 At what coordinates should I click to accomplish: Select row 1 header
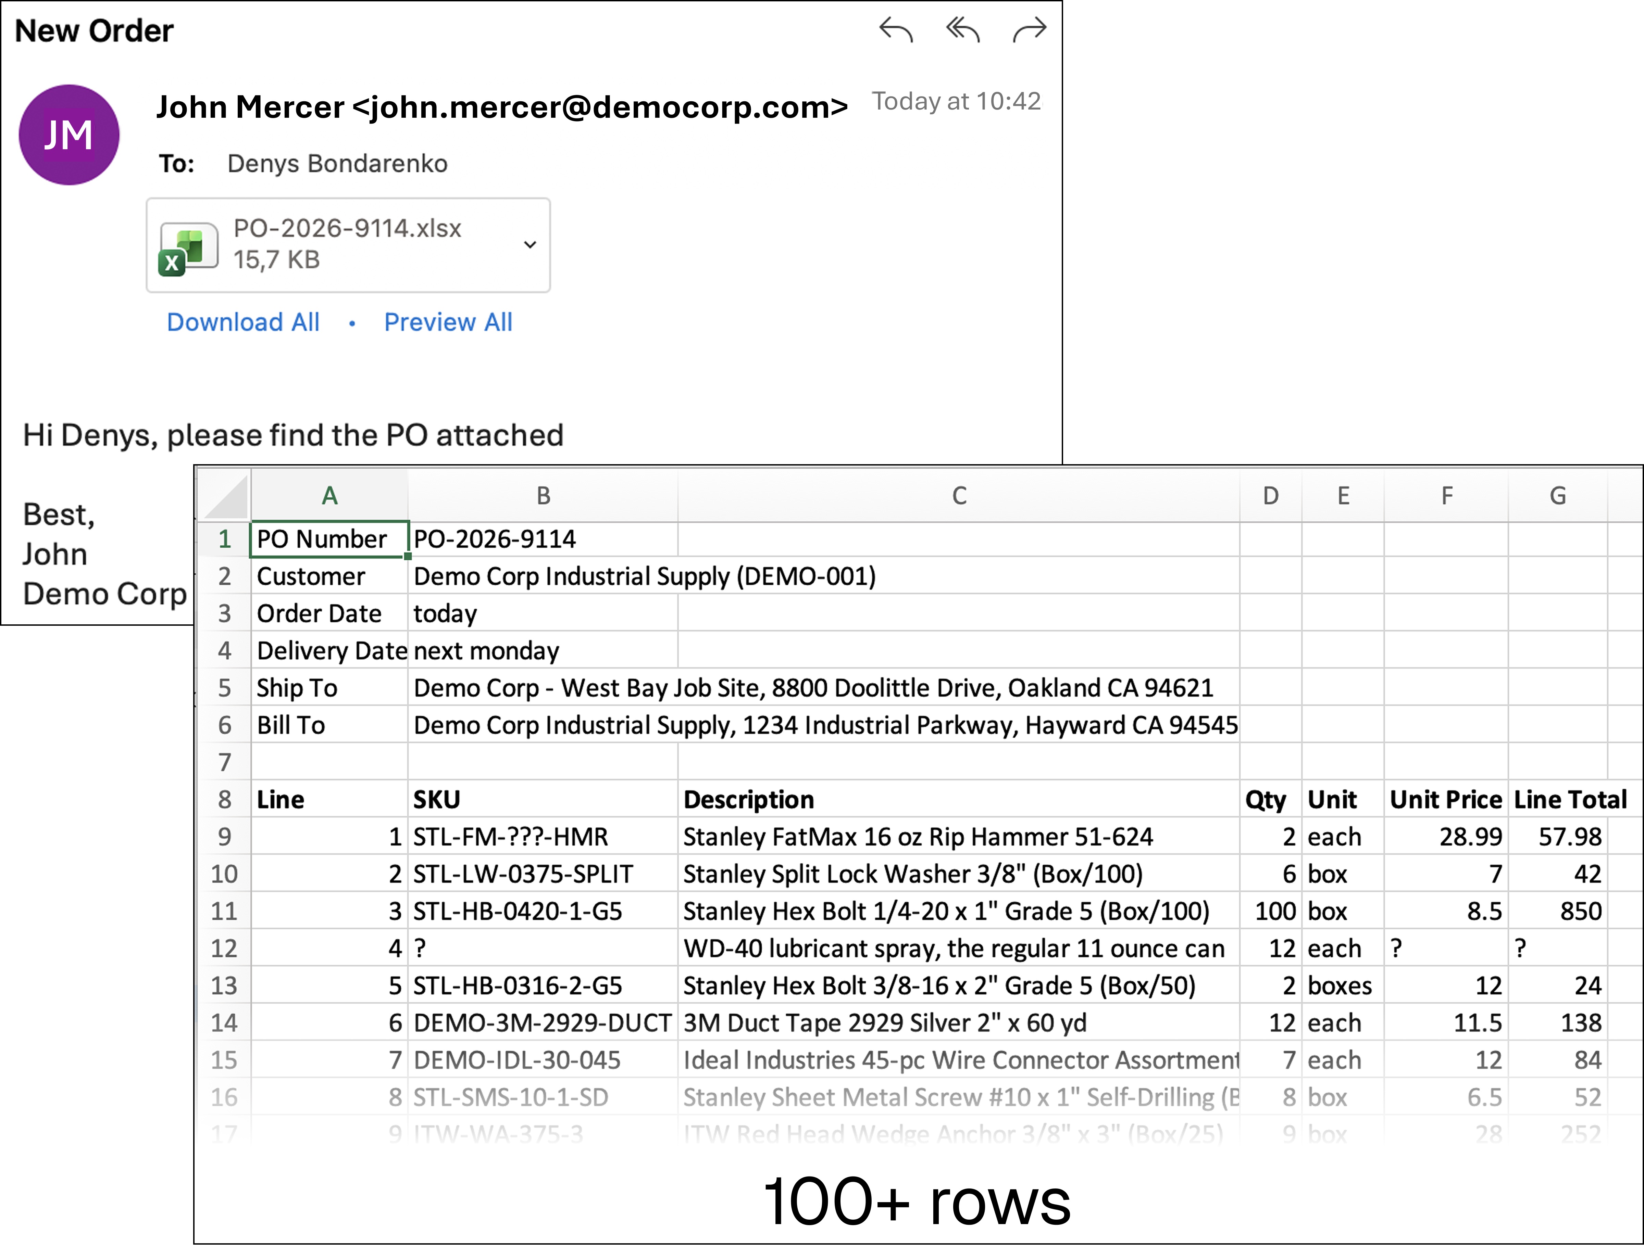point(224,539)
